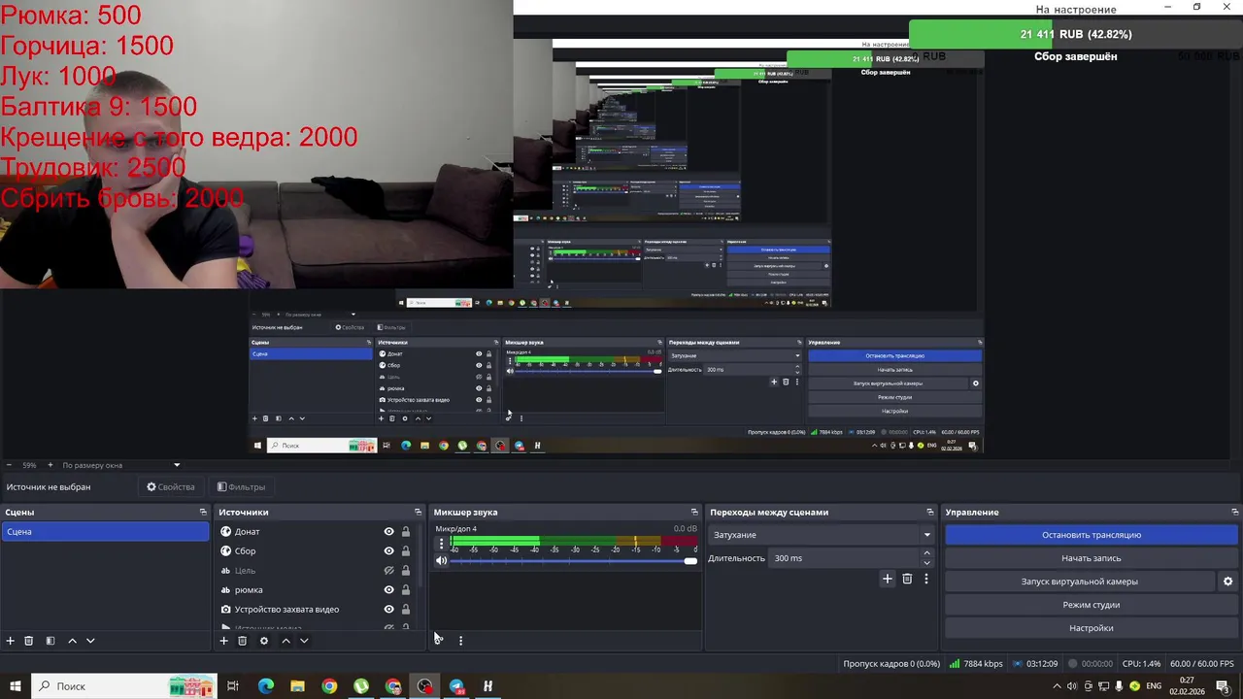The width and height of the screenshot is (1243, 699).
Task: Move scene up arrow in Scenes panel
Action: point(72,641)
